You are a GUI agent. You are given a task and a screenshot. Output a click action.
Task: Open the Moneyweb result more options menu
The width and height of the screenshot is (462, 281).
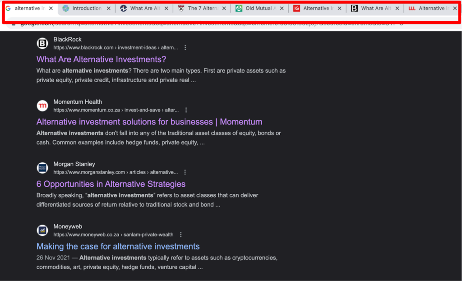click(x=180, y=235)
